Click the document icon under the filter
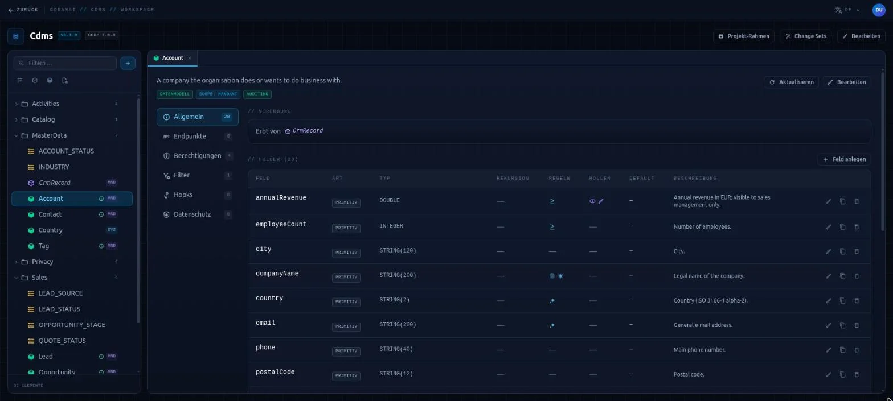 click(64, 81)
